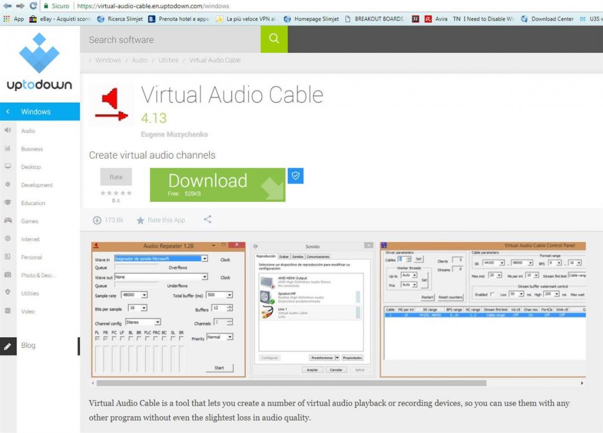Screen dimensions: 603x433
Task: Open the App launcher bookmark
Action: (14, 18)
